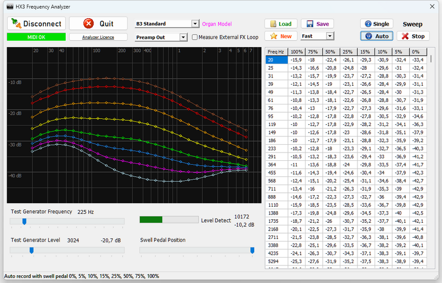The height and width of the screenshot is (283, 442).
Task: Click the New star icon button
Action: 281,36
